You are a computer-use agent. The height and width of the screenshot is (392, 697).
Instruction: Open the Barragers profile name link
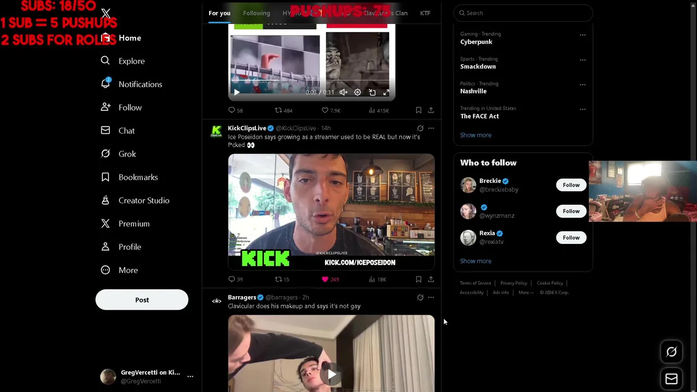point(242,297)
